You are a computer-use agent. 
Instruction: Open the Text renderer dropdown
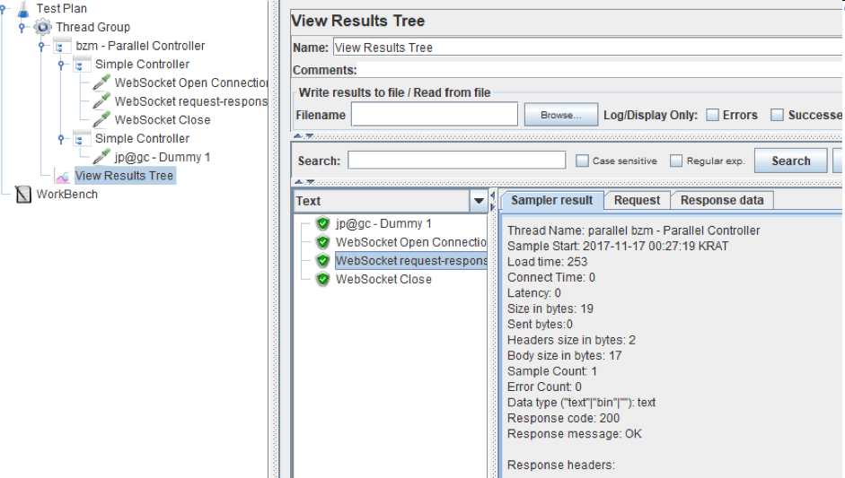tap(478, 201)
